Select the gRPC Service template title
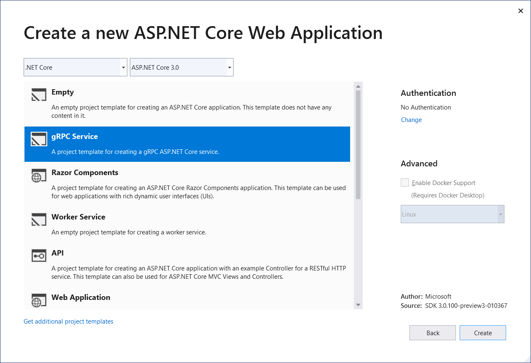 [75, 136]
